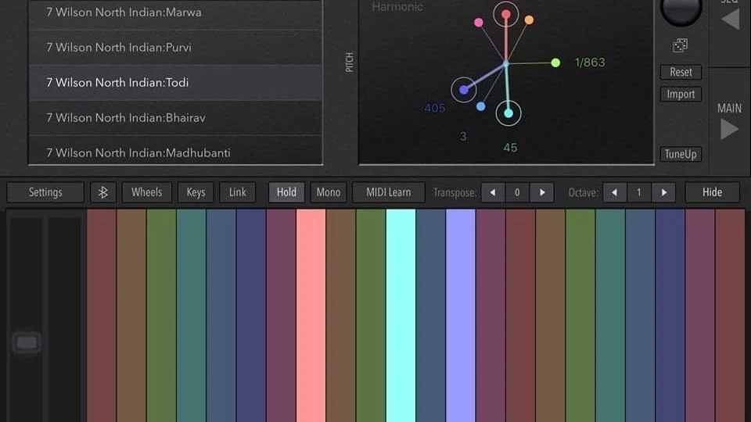Toggle the Wheels display
The width and height of the screenshot is (751, 422).
pyautogui.click(x=146, y=192)
